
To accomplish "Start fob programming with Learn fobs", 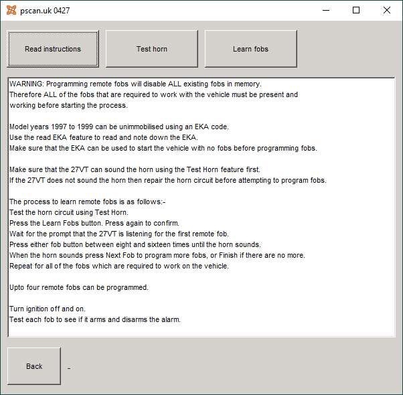I will click(x=250, y=49).
